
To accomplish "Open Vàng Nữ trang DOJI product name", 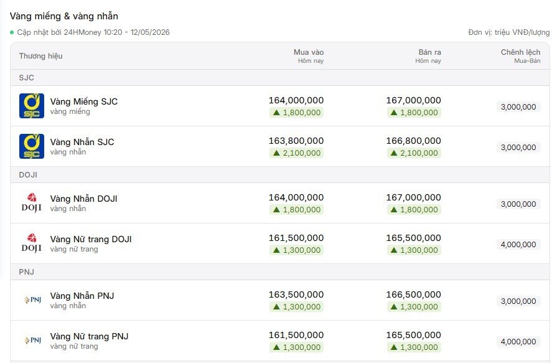I will point(91,239).
